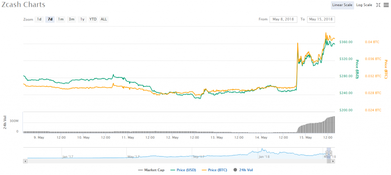Grab the left navigator range handle
The height and width of the screenshot is (175, 391).
coord(327,153)
